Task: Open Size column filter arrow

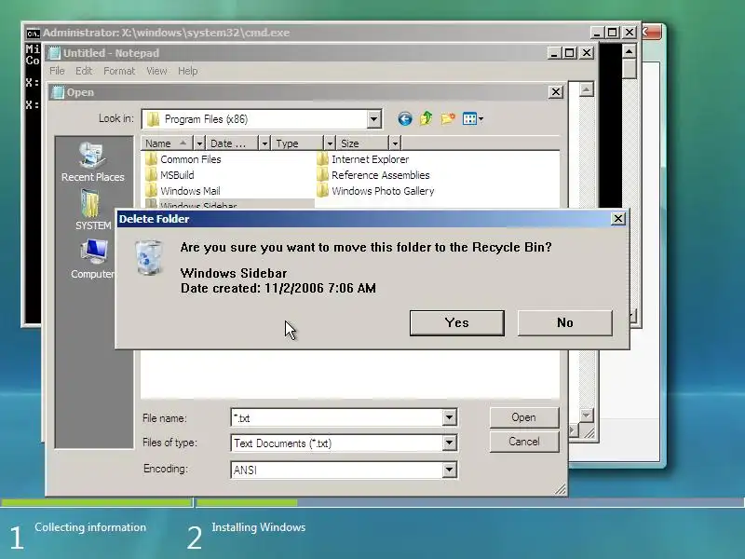Action: (x=395, y=143)
